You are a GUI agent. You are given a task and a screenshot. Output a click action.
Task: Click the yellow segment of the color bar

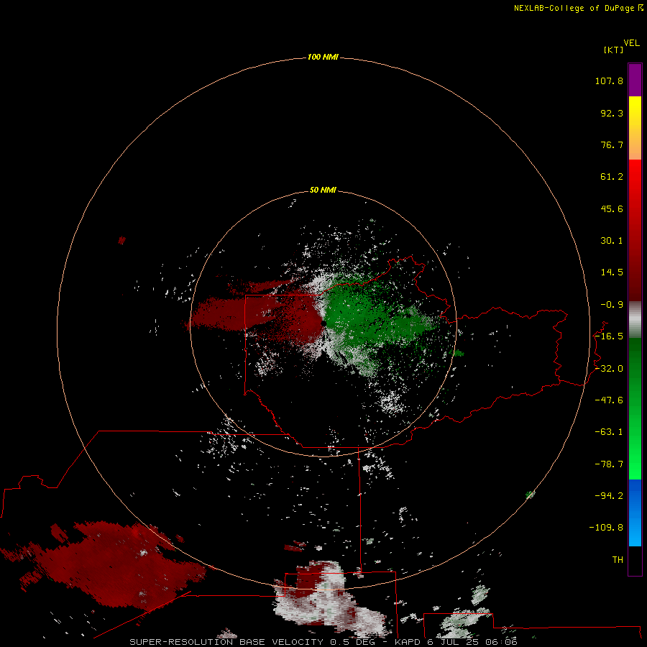click(635, 128)
